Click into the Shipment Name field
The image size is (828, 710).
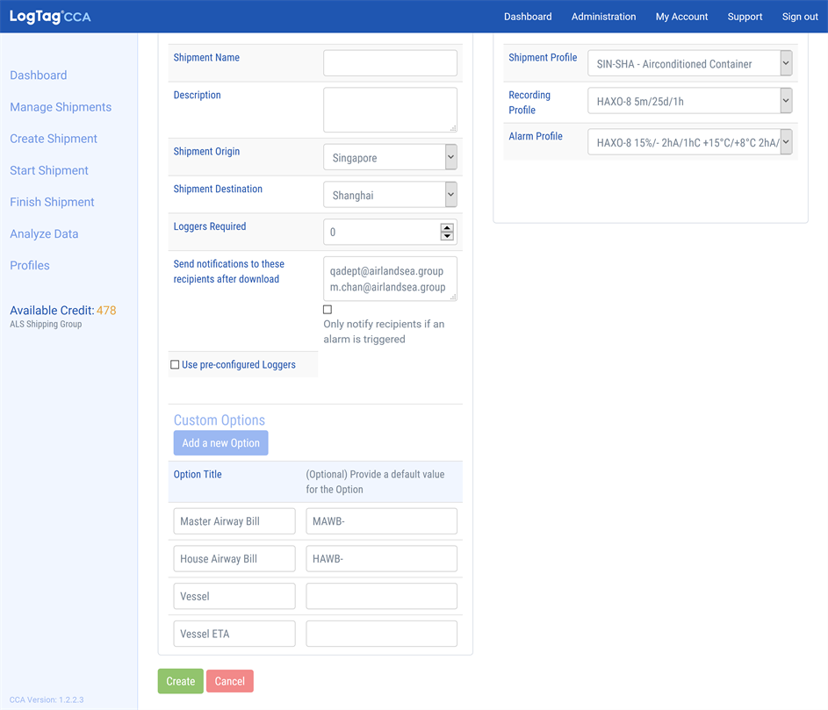(x=390, y=62)
